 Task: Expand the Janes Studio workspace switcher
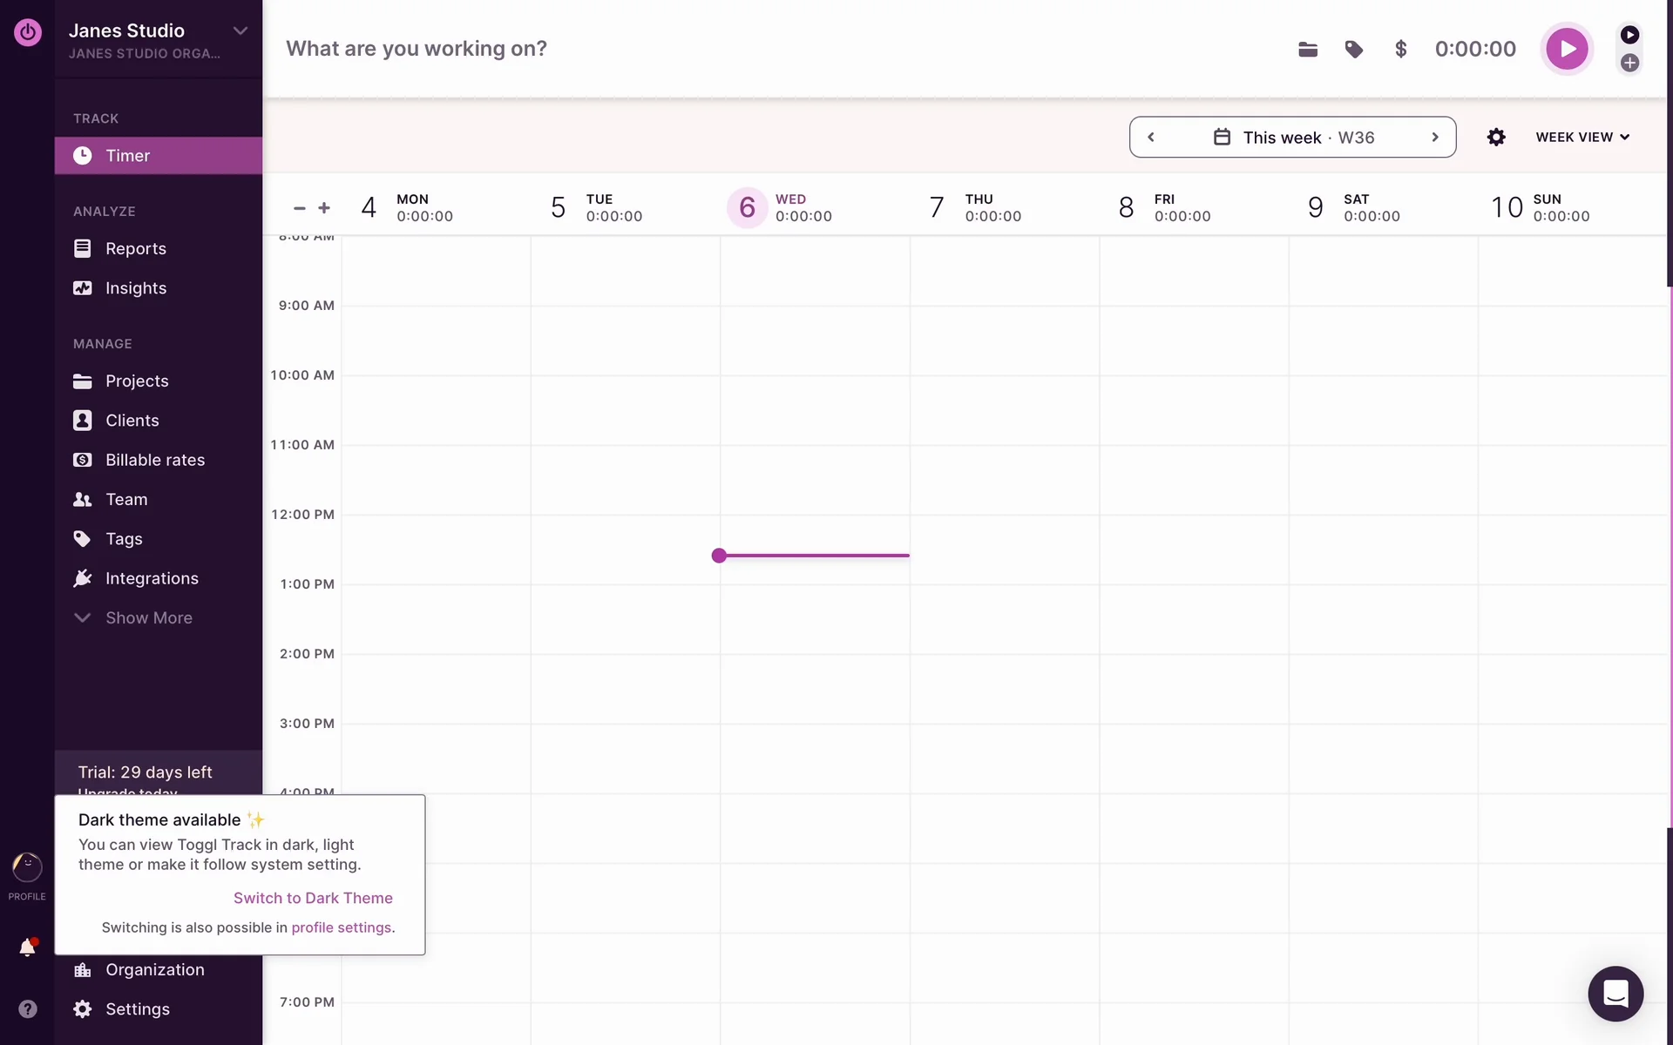pos(240,31)
